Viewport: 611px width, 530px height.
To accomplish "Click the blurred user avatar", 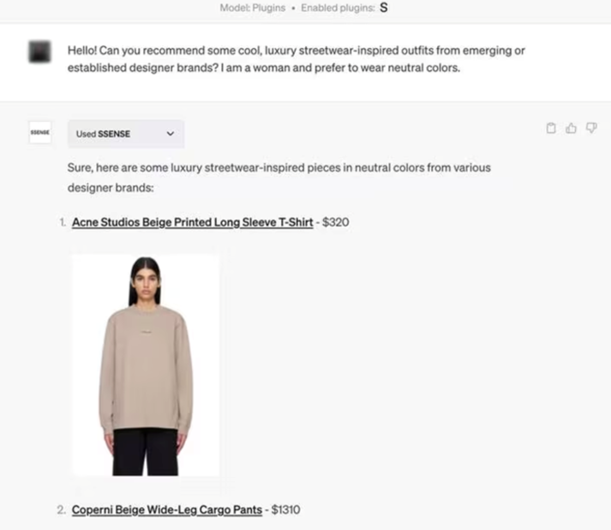I will click(39, 51).
